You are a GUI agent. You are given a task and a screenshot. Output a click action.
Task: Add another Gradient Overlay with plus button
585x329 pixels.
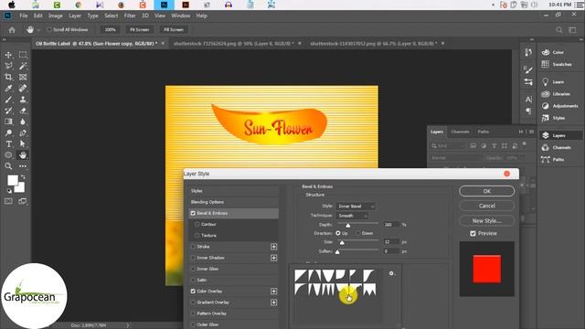[x=274, y=302]
